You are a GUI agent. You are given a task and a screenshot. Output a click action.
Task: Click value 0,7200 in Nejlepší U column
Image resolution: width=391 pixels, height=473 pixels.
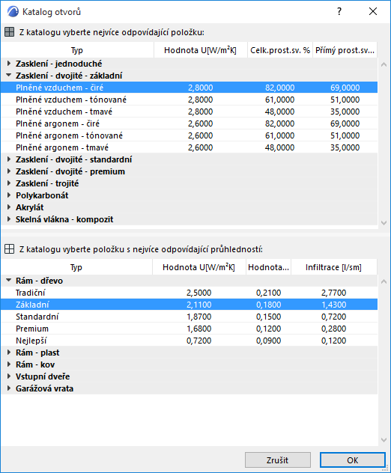pos(199,341)
